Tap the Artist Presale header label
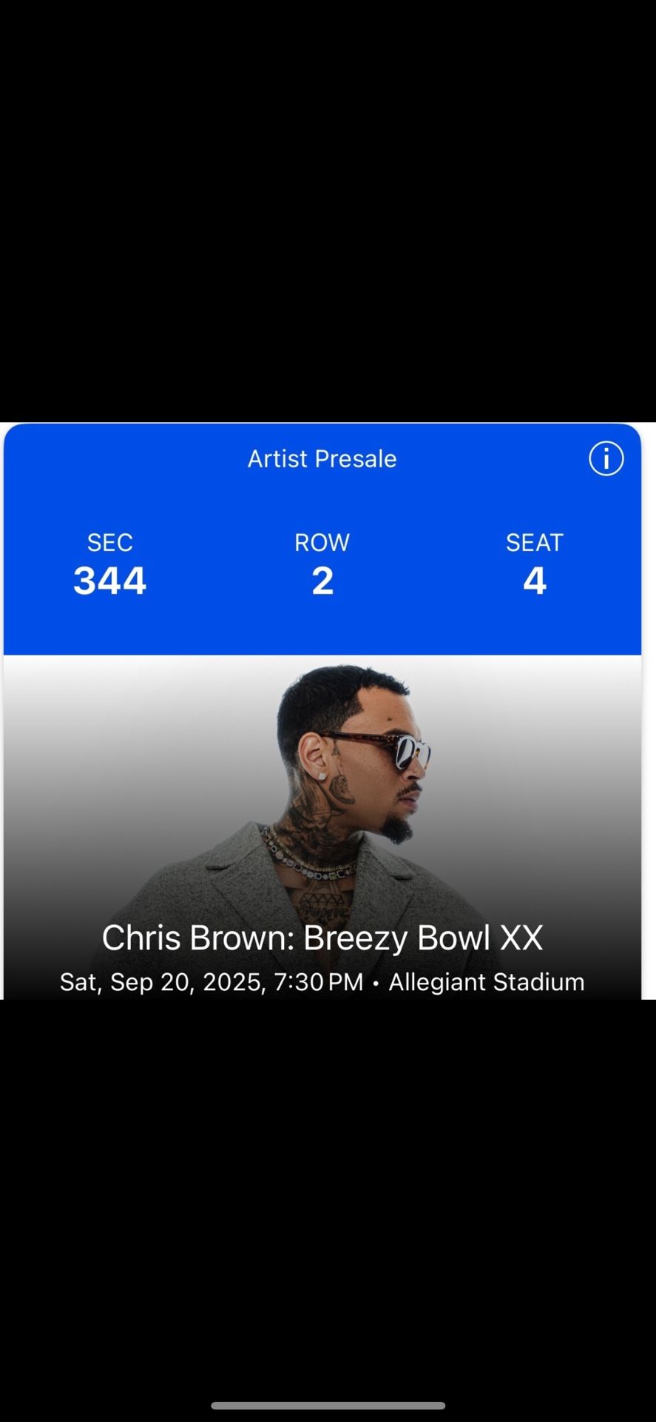 (322, 459)
